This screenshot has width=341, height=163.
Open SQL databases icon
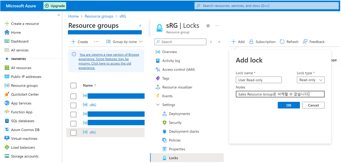[7, 121]
